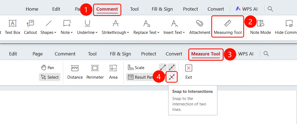
Task: Click the Note speech-bubble icon
Action: coord(67,23)
